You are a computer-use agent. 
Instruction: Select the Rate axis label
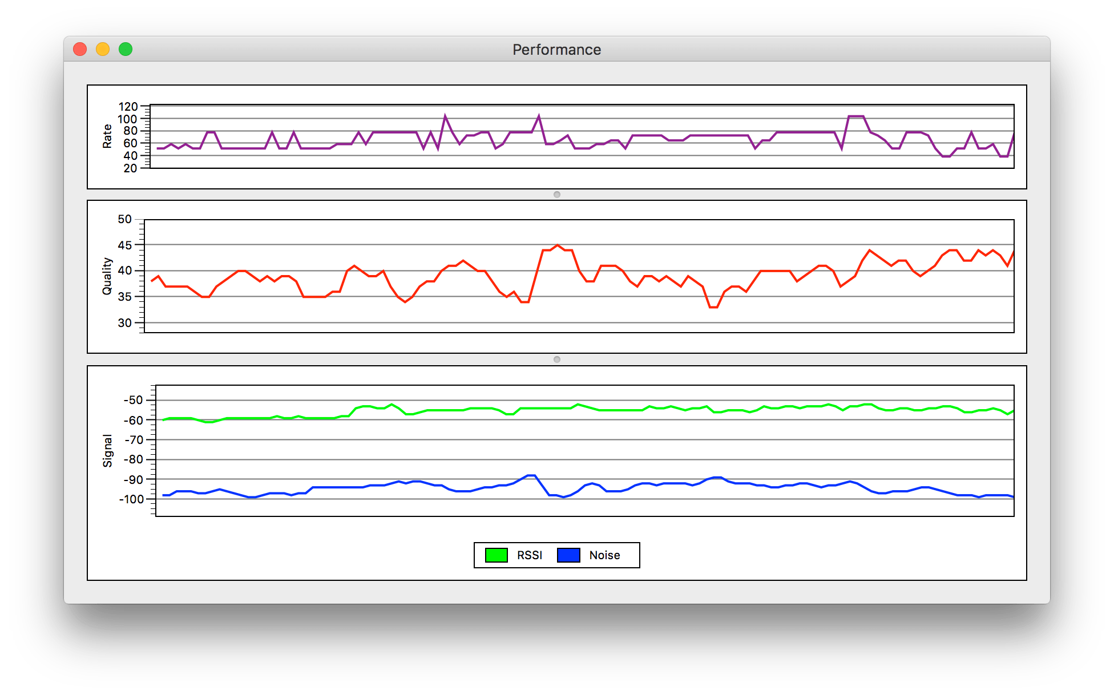pyautogui.click(x=106, y=137)
